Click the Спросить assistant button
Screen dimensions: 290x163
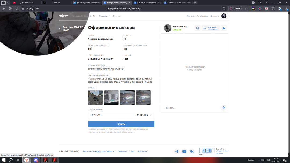click(x=236, y=9)
